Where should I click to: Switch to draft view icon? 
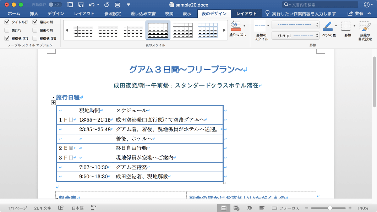tap(262, 208)
